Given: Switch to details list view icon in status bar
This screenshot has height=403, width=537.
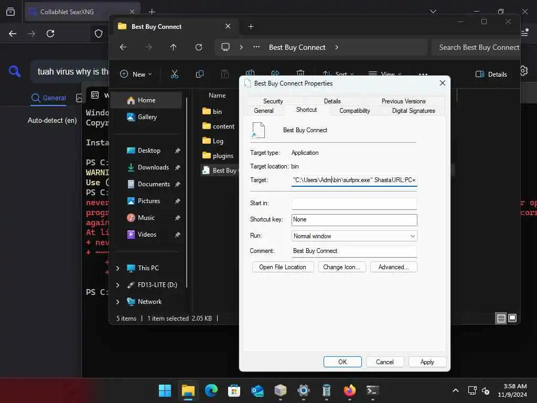Looking at the screenshot, I should point(501,319).
